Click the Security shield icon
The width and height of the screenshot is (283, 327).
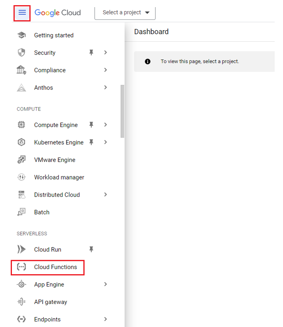pos(21,52)
